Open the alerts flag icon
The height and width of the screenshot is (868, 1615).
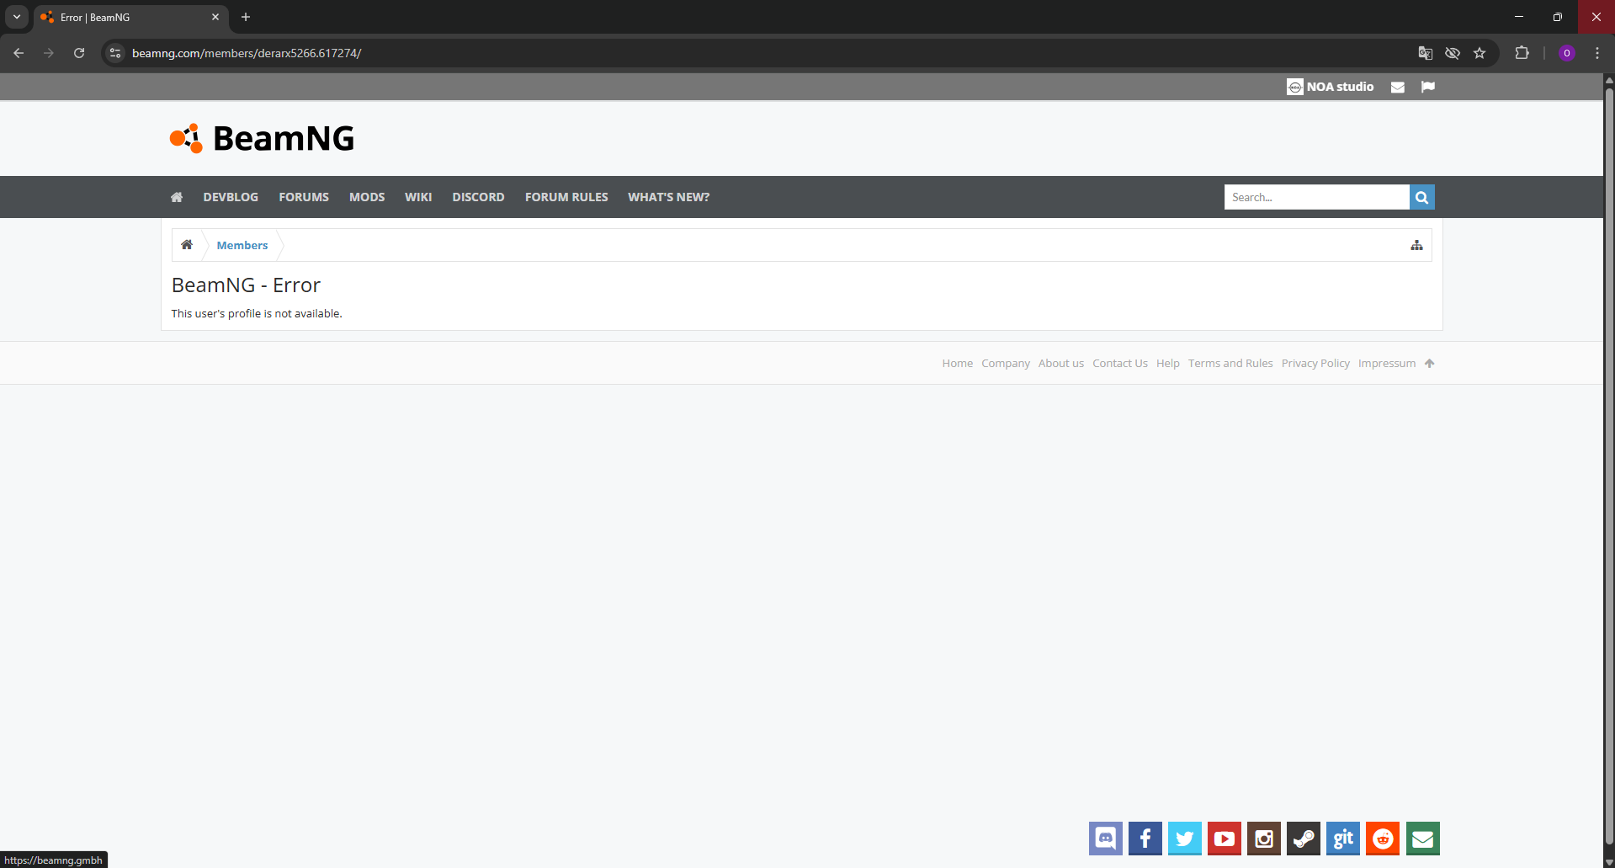(x=1427, y=87)
